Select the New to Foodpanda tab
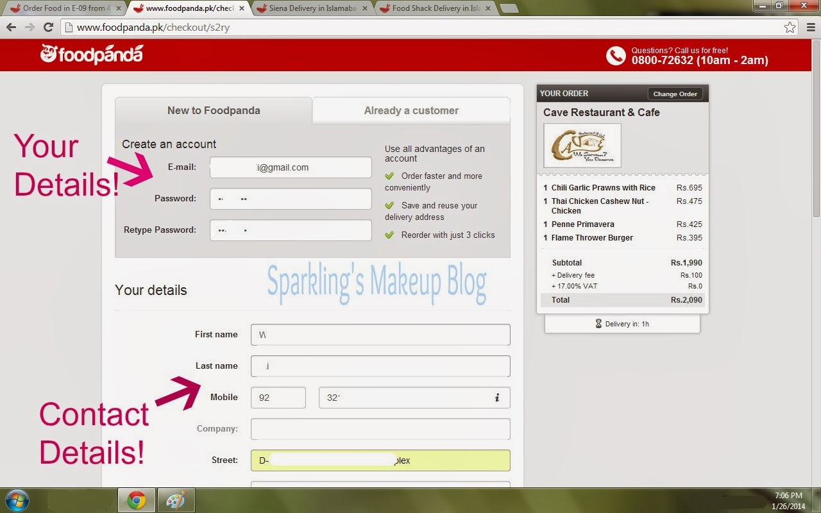Screen dimensions: 821x513 tap(214, 110)
